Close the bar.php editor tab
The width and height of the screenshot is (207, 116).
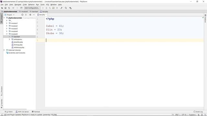pos(46,15)
